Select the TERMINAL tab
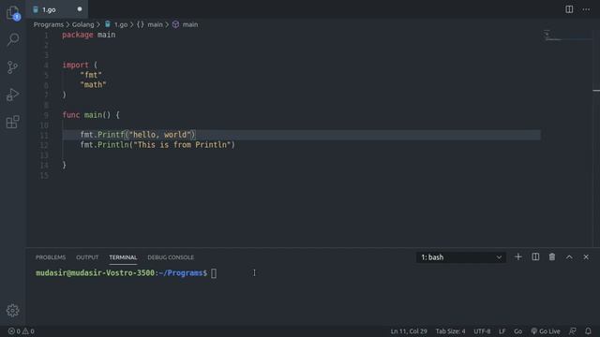The image size is (600, 337). coord(123,257)
